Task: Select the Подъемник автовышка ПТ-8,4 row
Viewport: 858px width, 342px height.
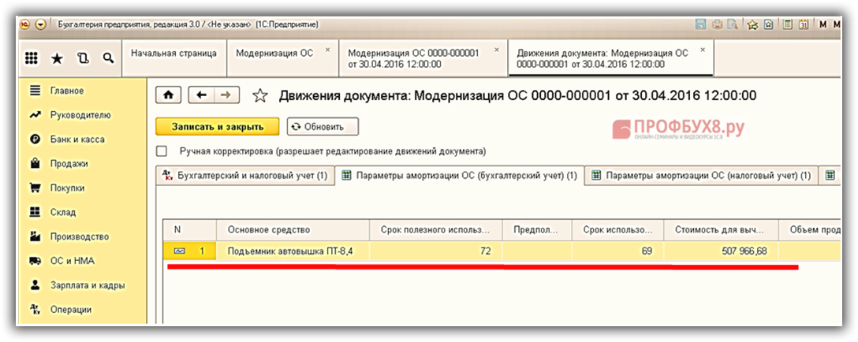Action: tap(292, 251)
